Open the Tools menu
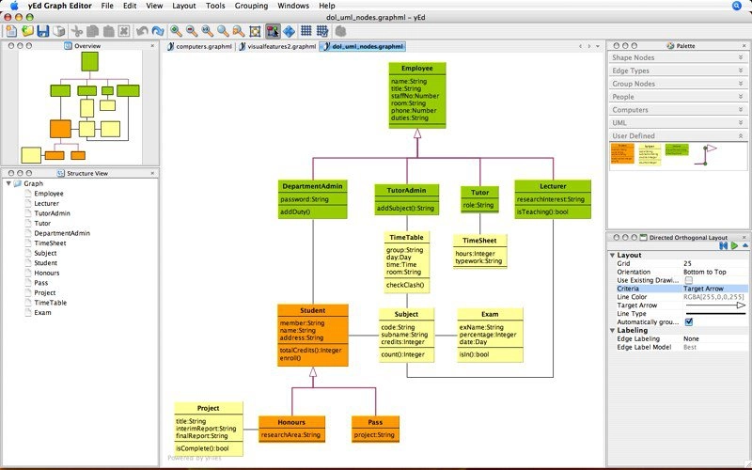Viewport: 752px width, 470px height. tap(215, 6)
